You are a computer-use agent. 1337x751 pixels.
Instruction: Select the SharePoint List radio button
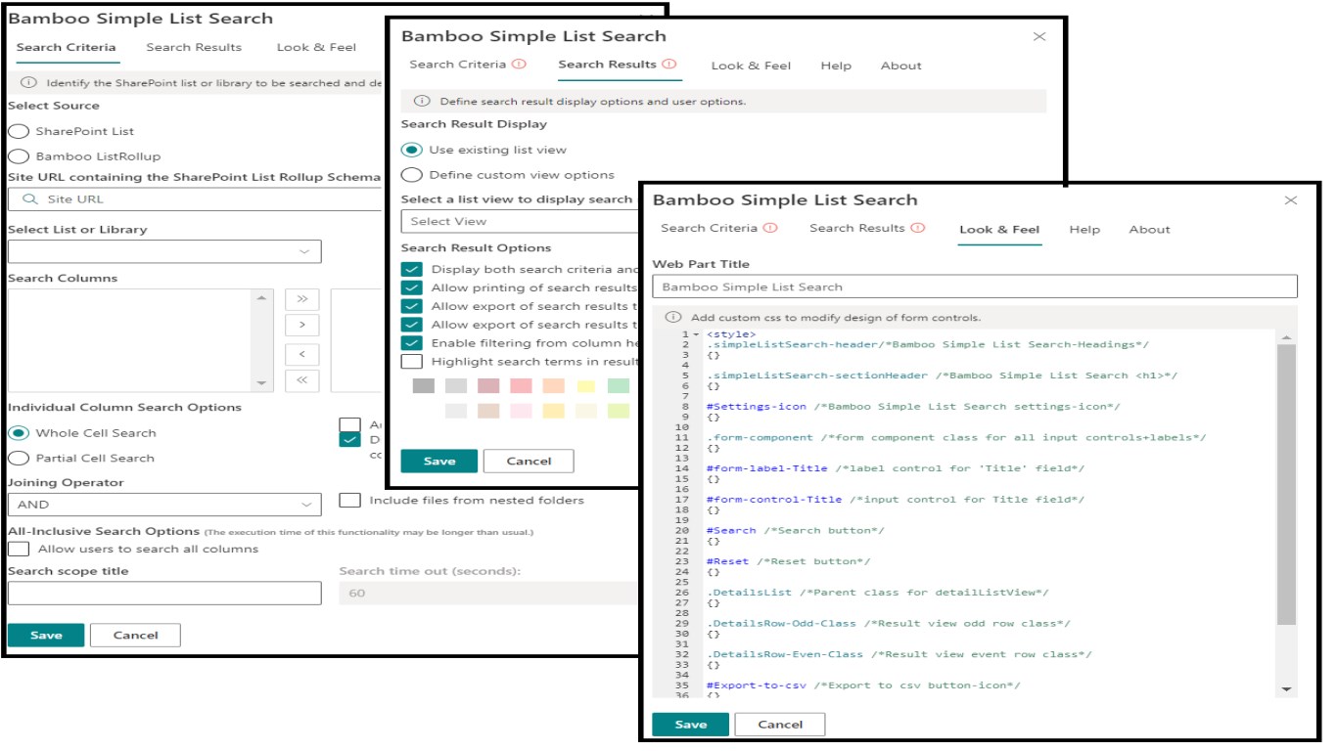pos(19,131)
